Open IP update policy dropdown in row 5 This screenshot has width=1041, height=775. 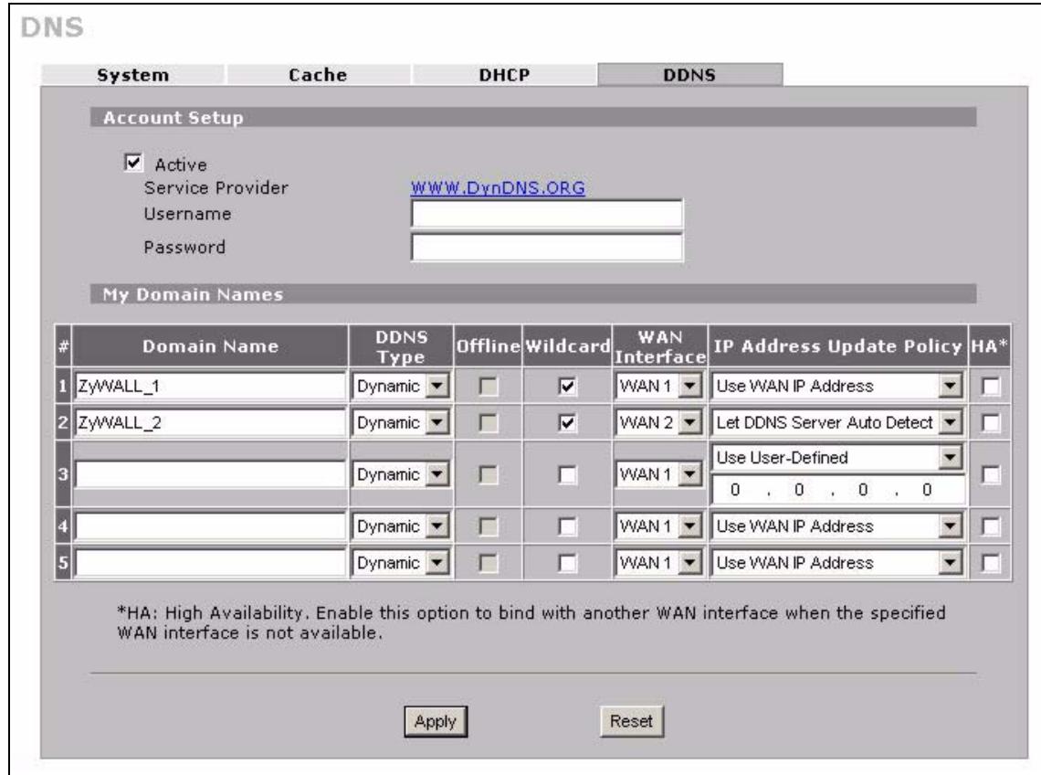coord(837,563)
